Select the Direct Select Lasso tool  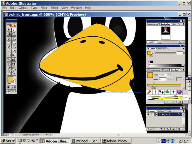point(14,34)
